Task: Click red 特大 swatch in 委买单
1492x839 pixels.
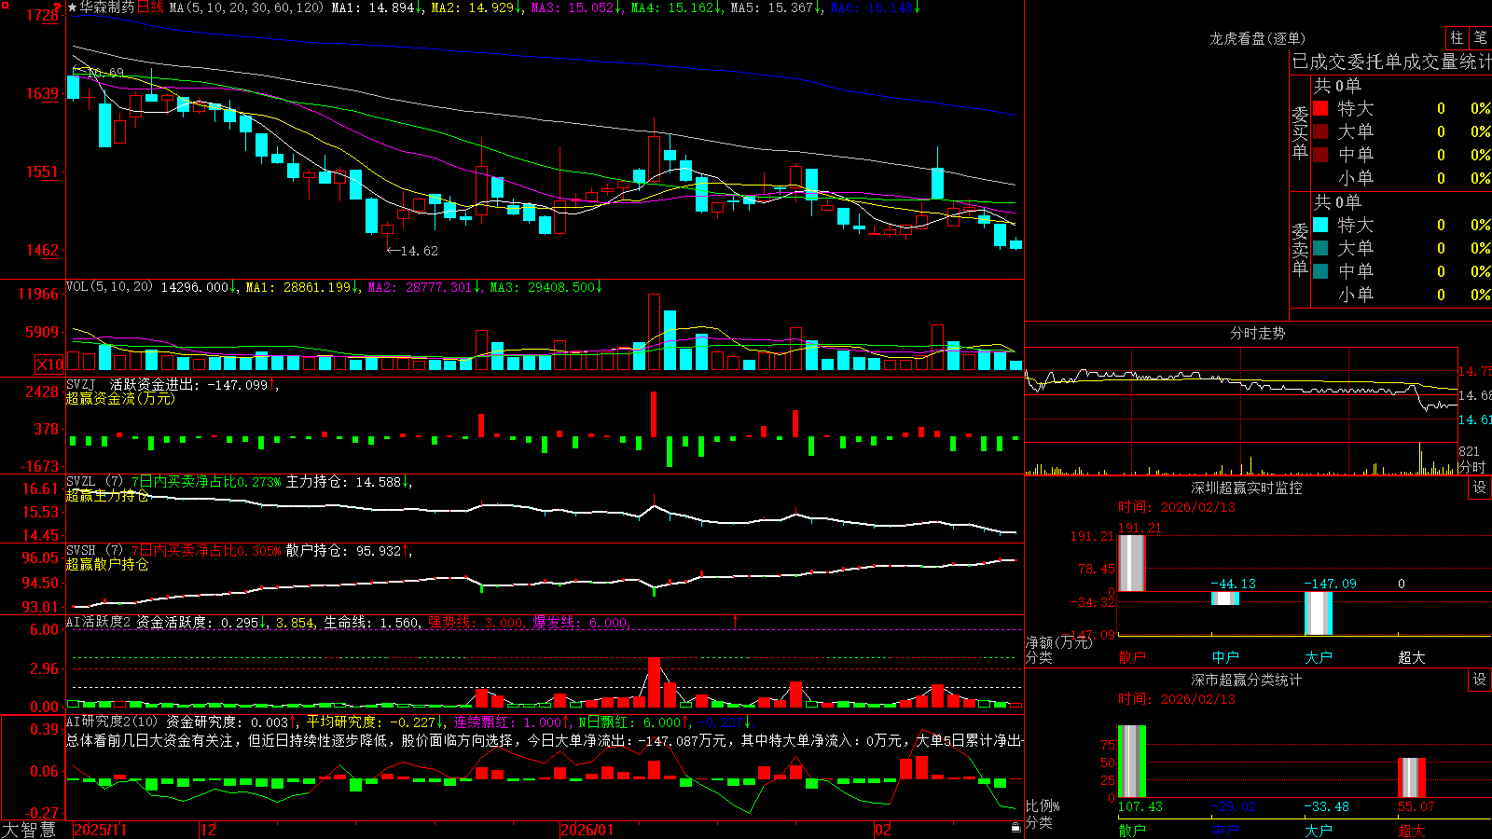Action: 1320,108
